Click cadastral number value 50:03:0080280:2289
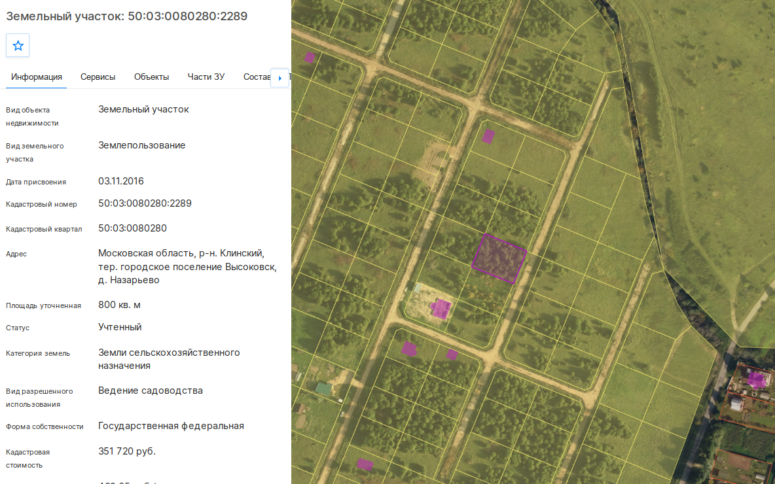Screen dimensions: 775x484 pos(145,203)
